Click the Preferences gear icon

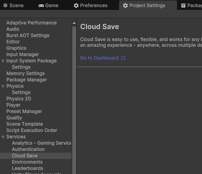coord(76,6)
